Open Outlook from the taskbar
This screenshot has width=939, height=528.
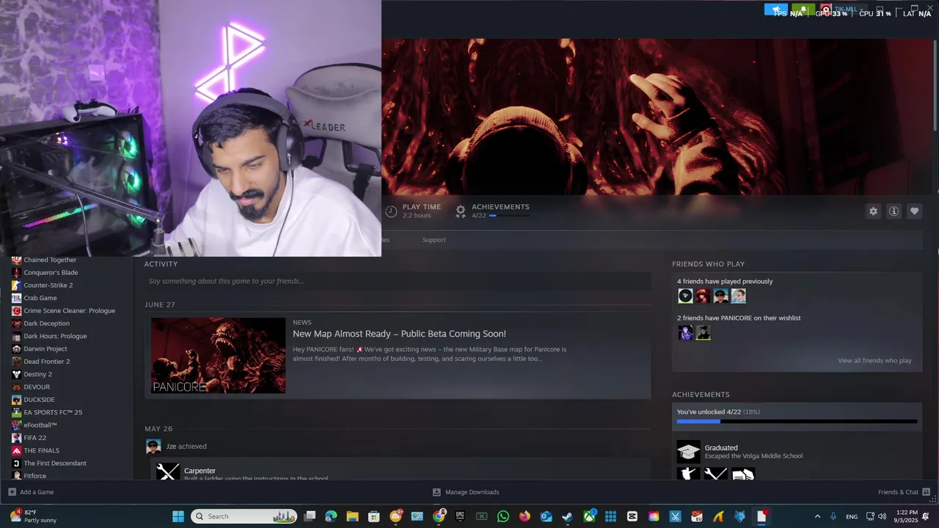(546, 516)
